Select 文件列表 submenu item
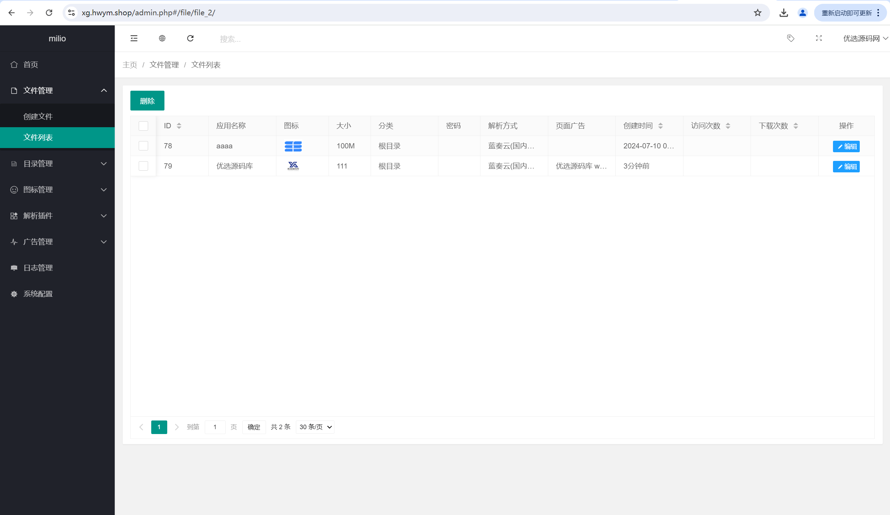890x515 pixels. (x=57, y=137)
